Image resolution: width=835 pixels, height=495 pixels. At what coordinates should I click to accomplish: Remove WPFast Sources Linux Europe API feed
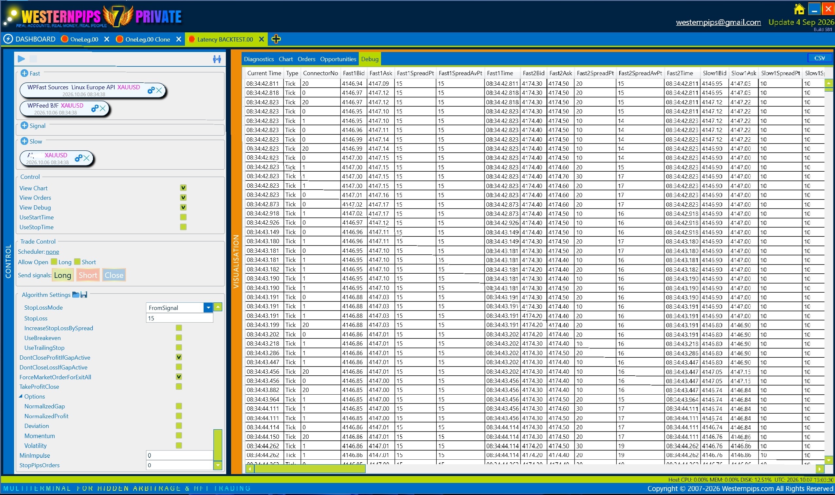point(159,90)
